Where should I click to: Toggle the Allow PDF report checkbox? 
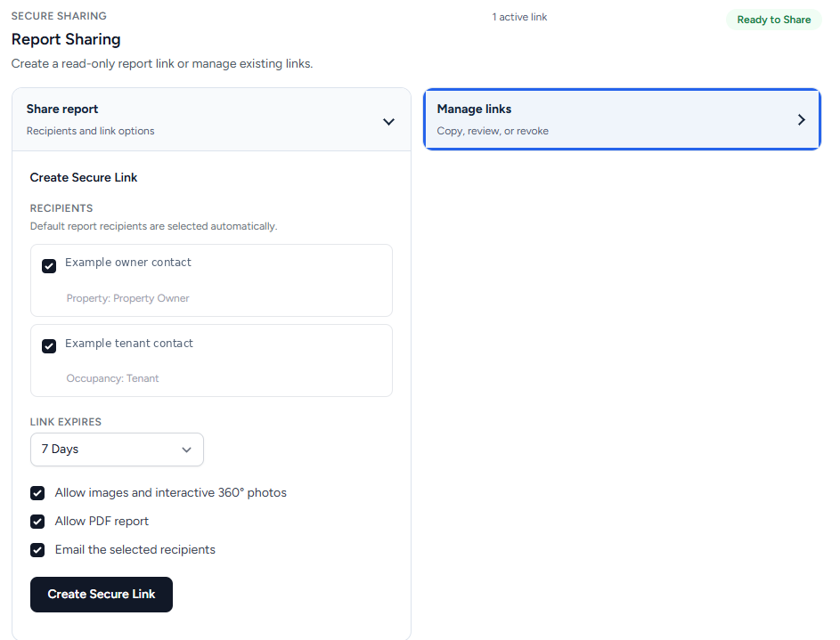[37, 522]
